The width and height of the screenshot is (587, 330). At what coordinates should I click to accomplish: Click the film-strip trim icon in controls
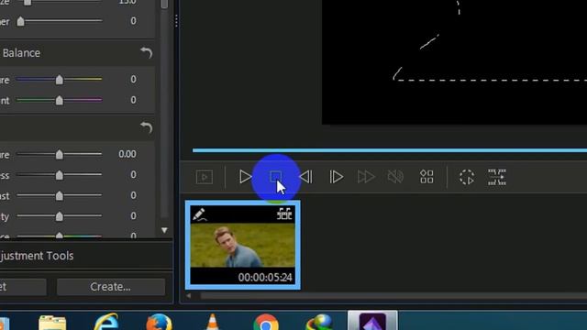497,177
